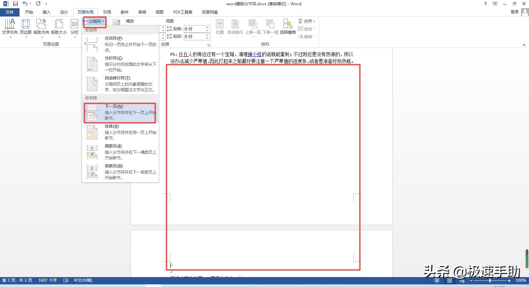
Task: Open the Paper Orientation (纸张方向) tool
Action: (x=41, y=26)
